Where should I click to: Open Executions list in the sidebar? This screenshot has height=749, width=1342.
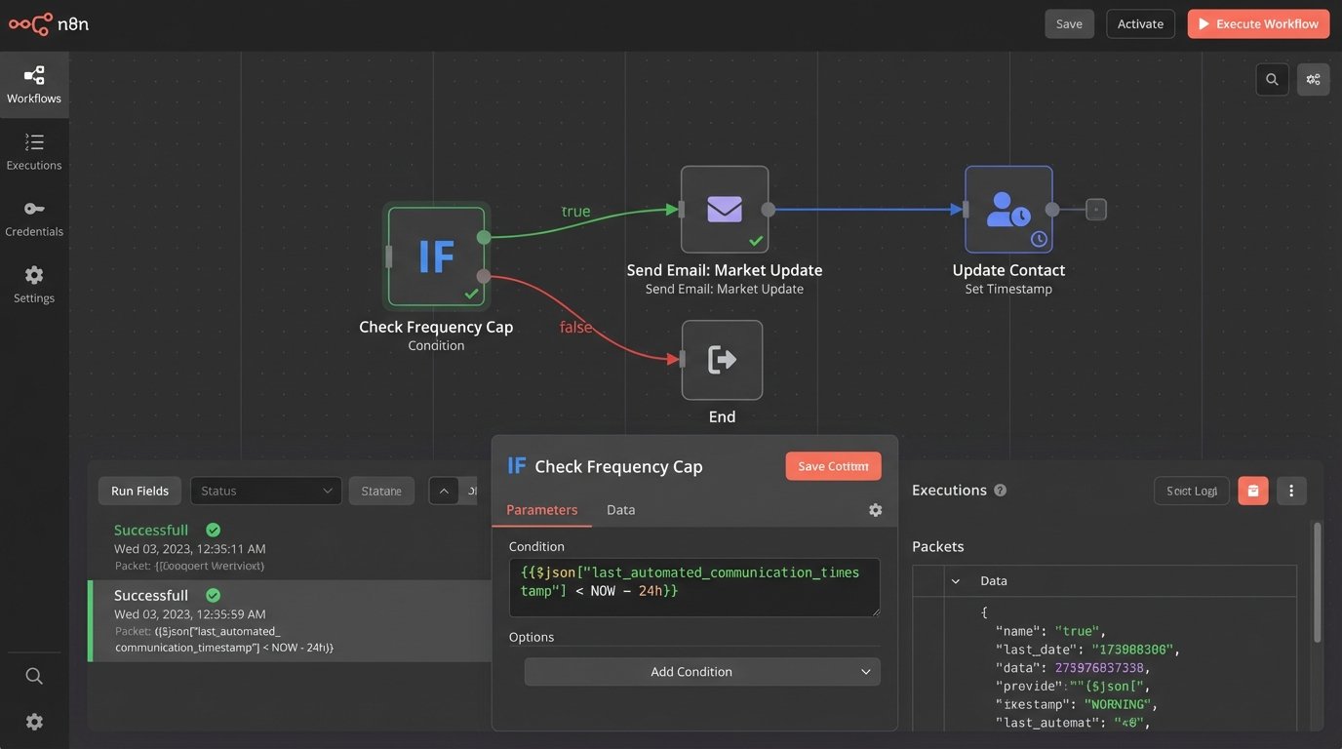[34, 152]
